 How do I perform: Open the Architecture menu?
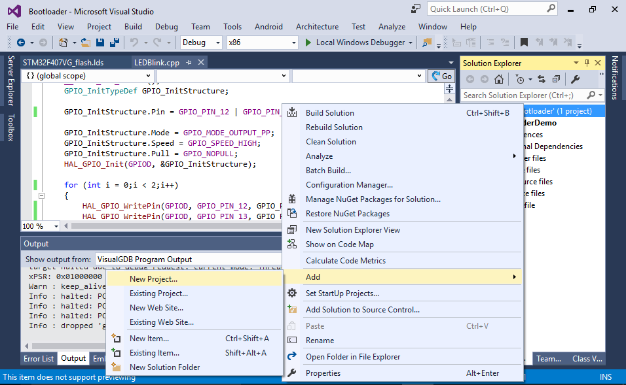click(x=317, y=27)
